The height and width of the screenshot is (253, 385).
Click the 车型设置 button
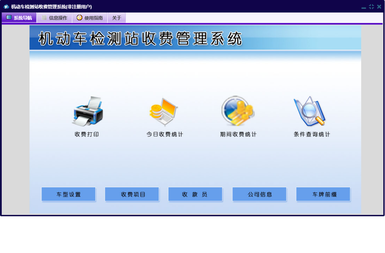click(69, 194)
